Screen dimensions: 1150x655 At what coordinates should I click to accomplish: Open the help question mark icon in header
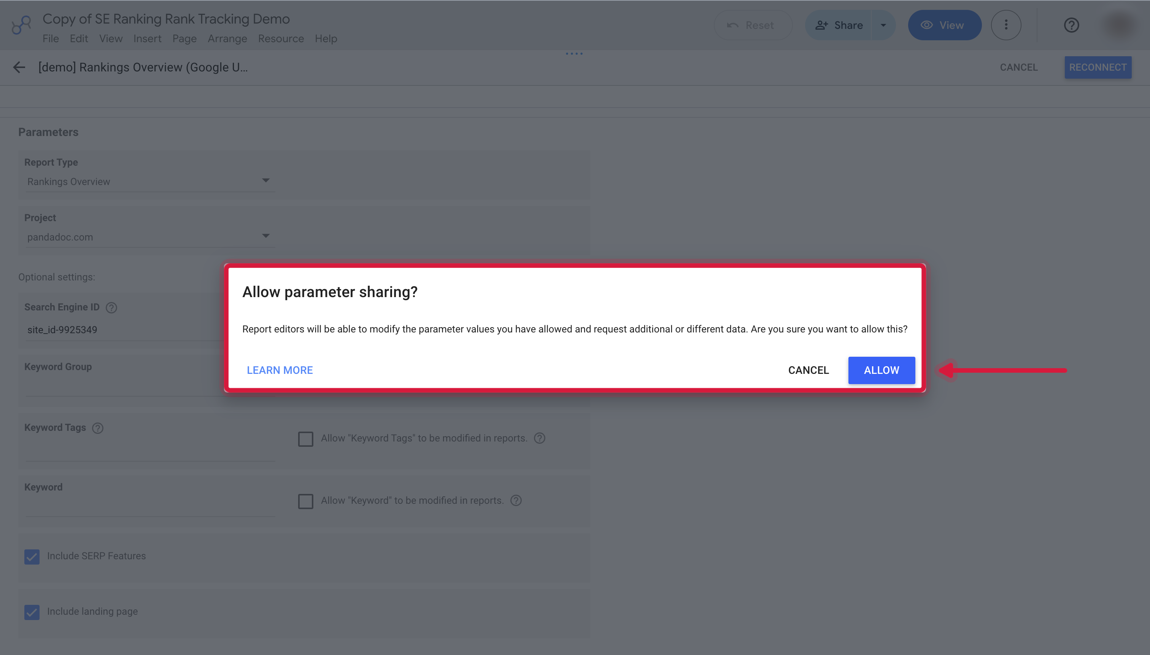pos(1071,25)
